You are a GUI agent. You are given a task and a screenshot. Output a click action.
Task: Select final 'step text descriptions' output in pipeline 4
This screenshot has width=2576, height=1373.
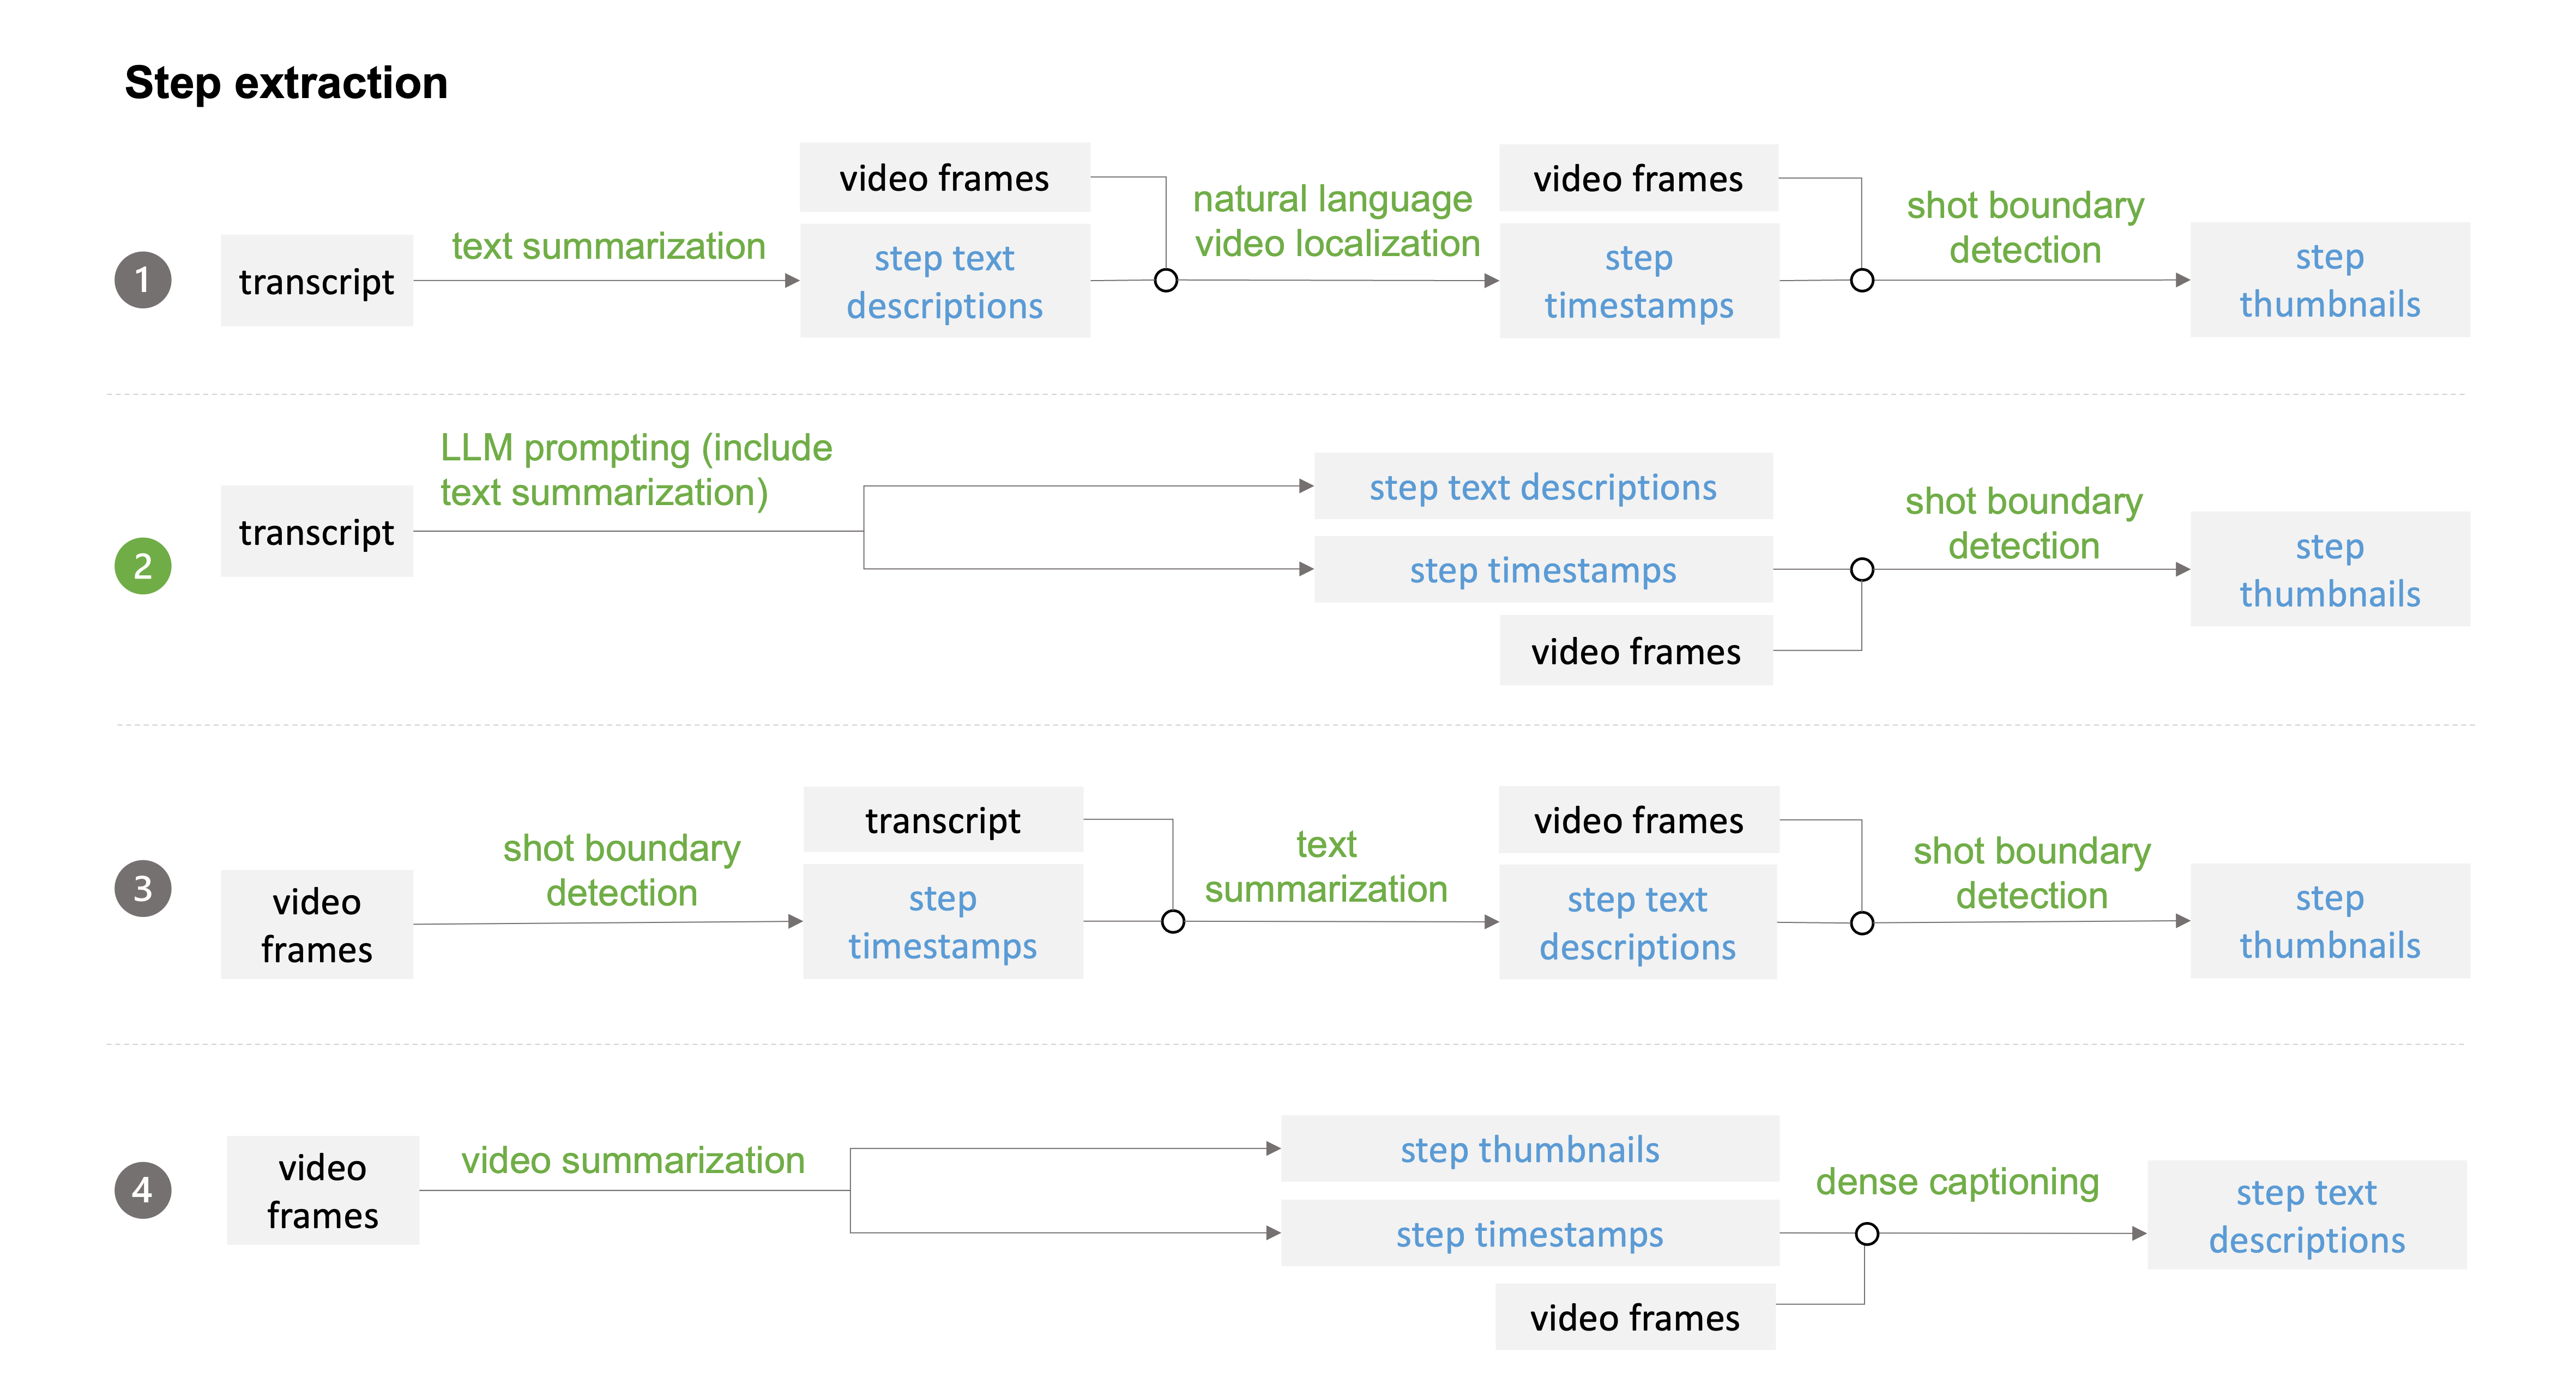click(2306, 1215)
